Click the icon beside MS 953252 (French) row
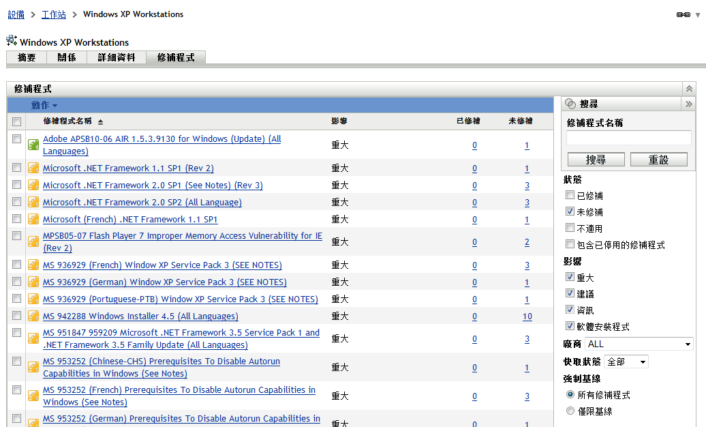 33,396
